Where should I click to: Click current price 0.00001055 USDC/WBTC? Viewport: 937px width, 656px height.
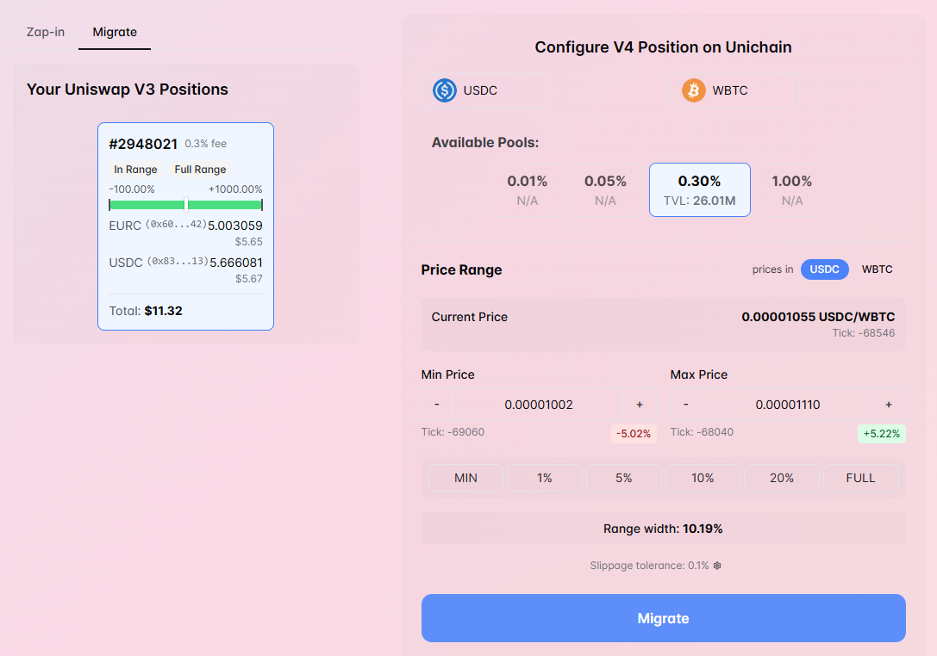pyautogui.click(x=818, y=317)
